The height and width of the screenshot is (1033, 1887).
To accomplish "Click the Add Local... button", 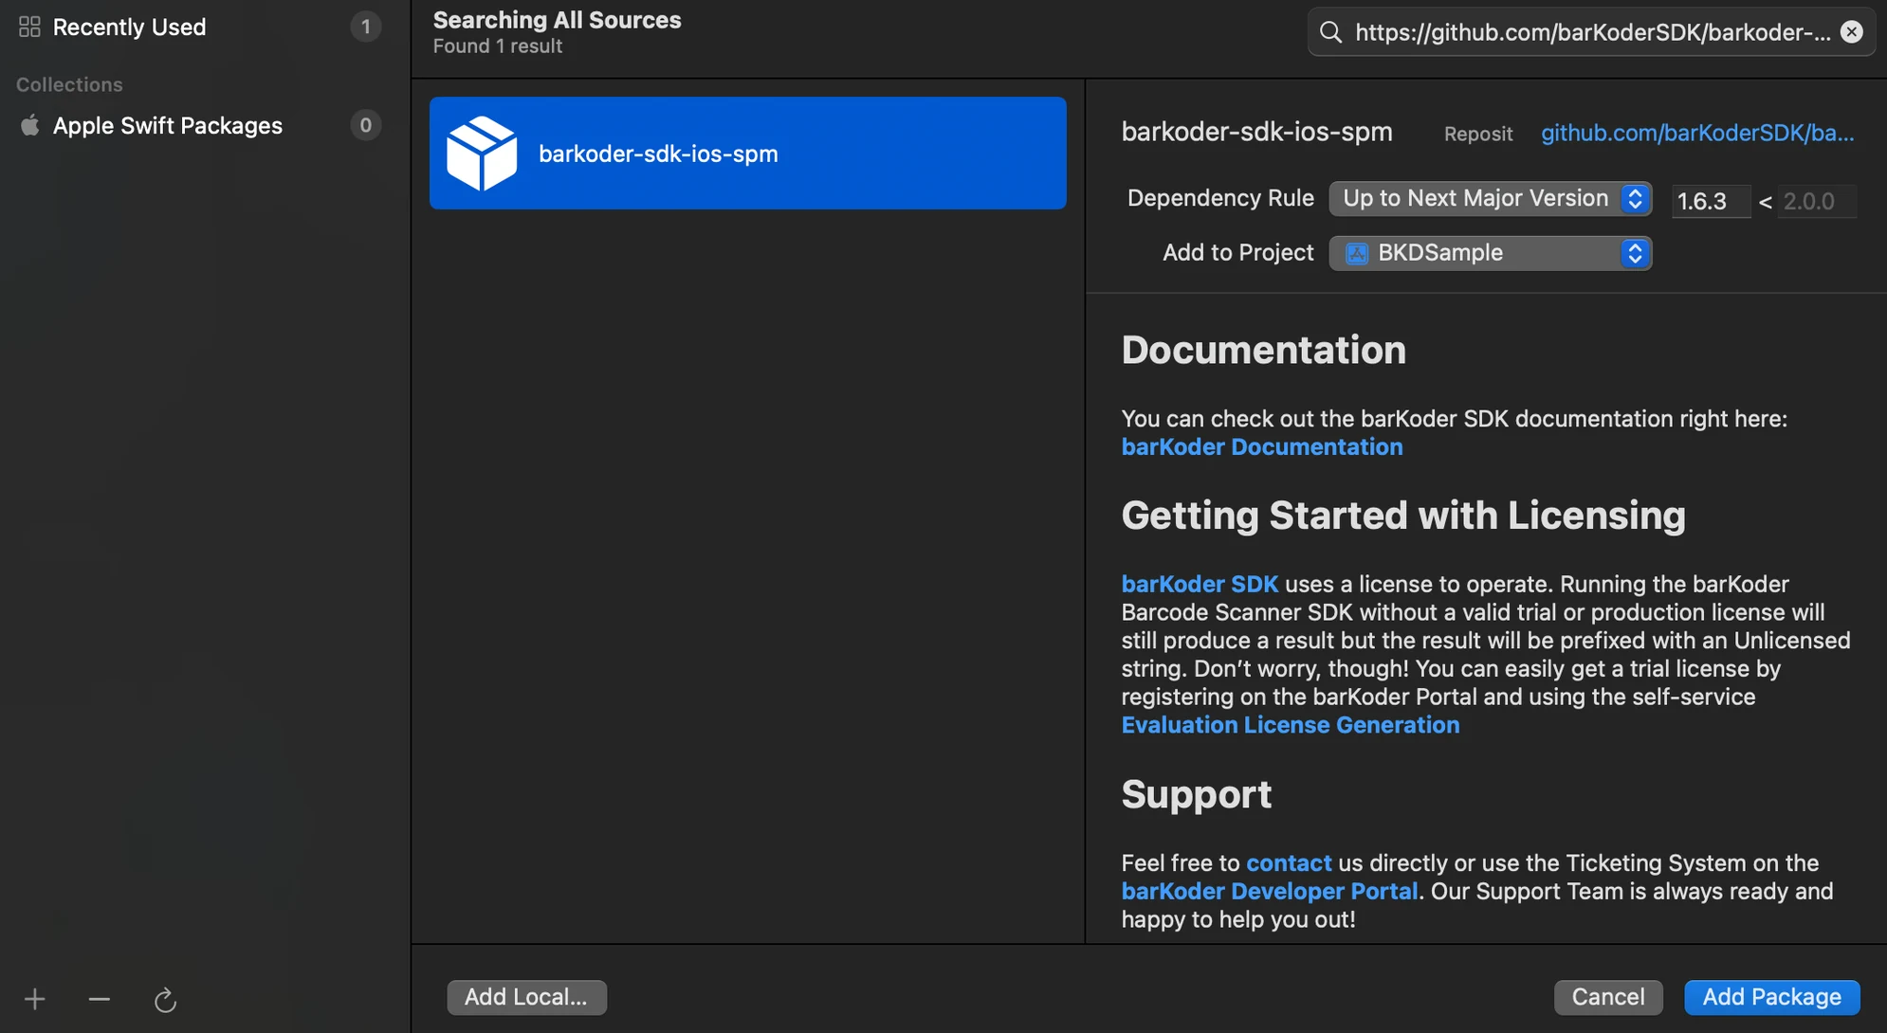I will (526, 997).
